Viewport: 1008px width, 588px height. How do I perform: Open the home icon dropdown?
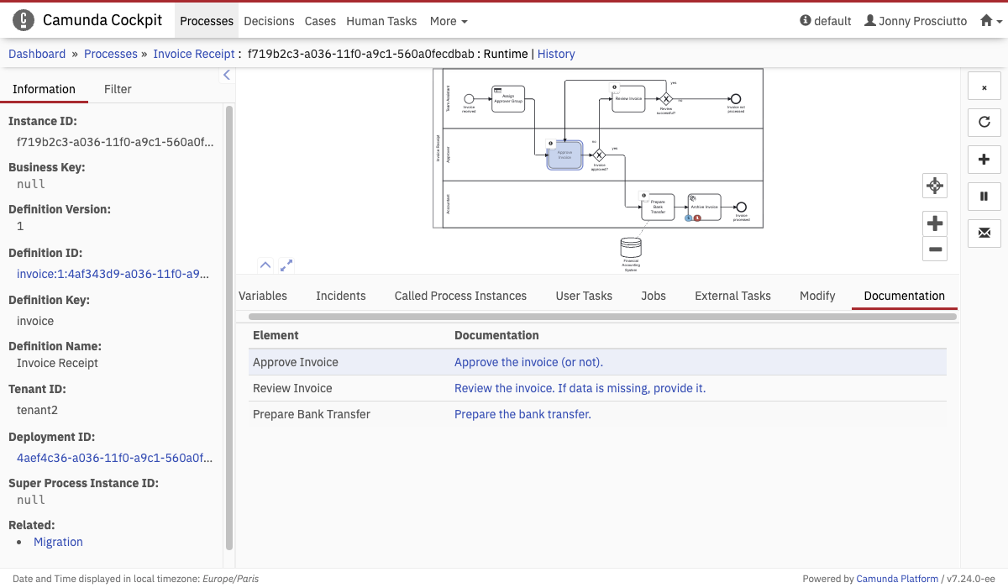pos(991,21)
